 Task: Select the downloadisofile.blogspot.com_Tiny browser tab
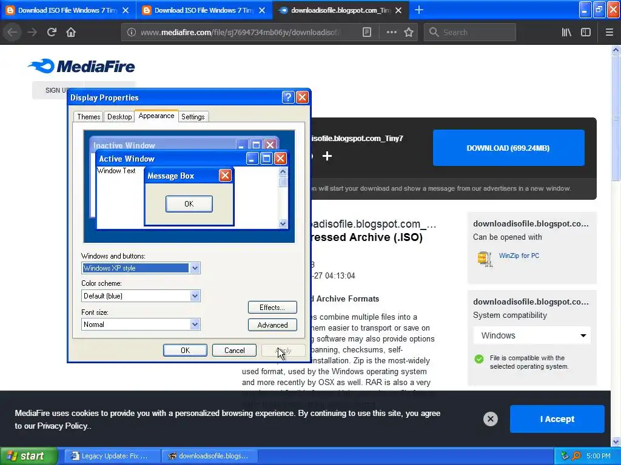pos(341,10)
